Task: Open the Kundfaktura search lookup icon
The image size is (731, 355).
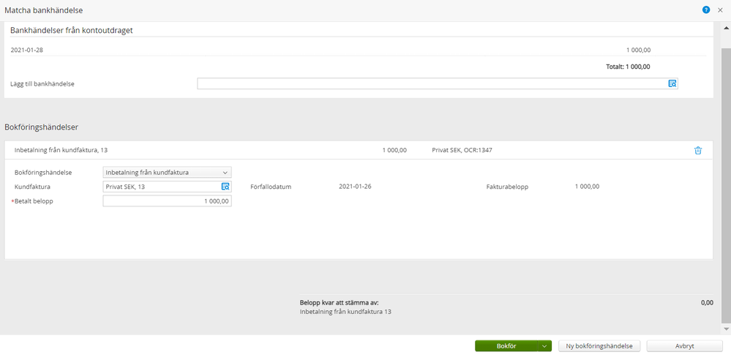Action: pyautogui.click(x=225, y=187)
